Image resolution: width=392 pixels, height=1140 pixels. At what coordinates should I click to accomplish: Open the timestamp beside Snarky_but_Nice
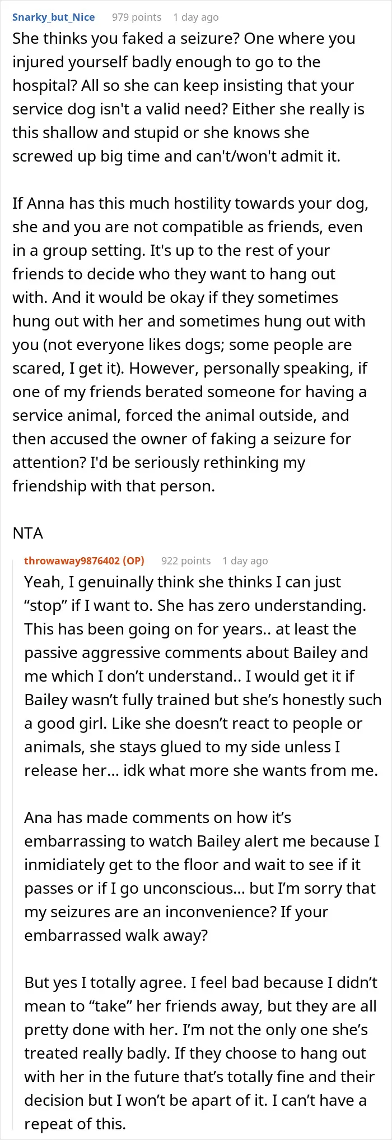[x=195, y=17]
